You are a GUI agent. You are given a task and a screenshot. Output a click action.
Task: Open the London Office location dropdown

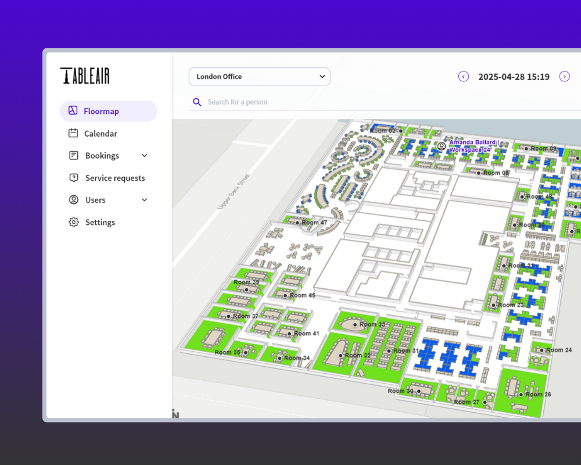coord(259,76)
